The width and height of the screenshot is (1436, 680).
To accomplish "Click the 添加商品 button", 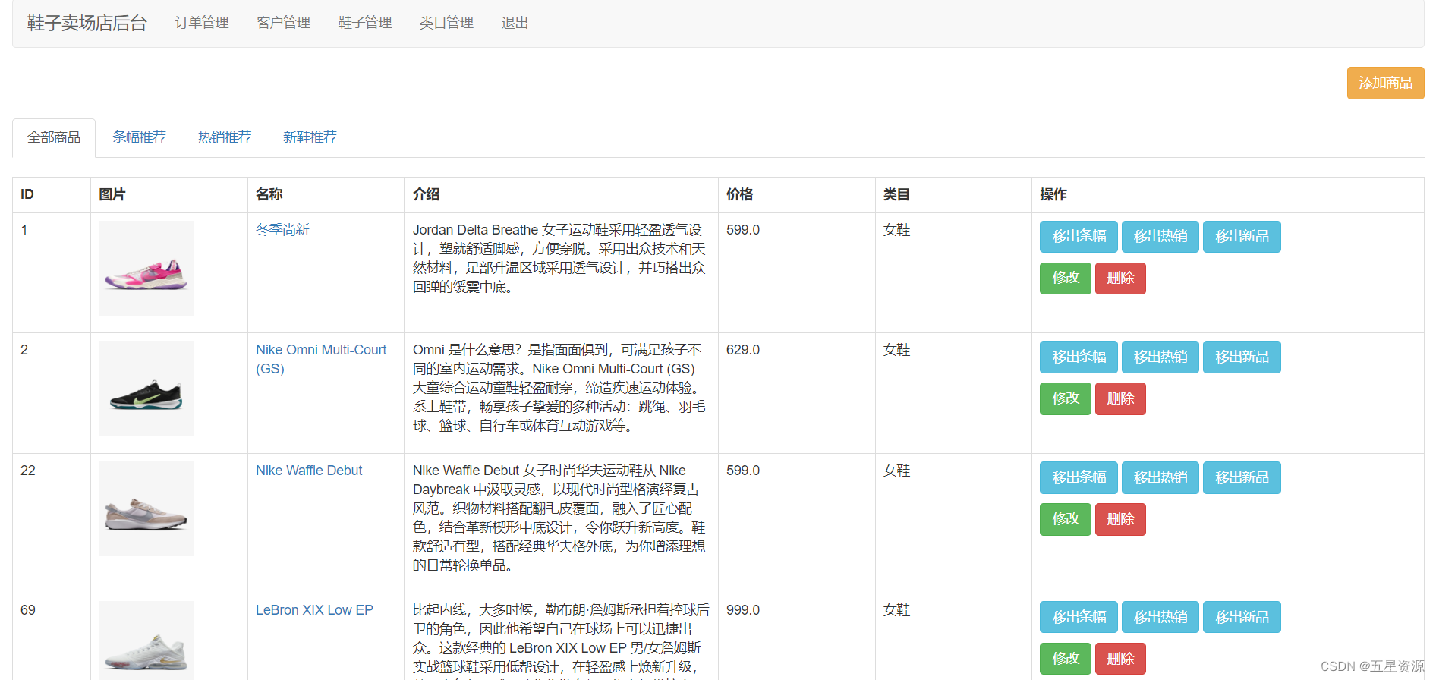I will coord(1385,83).
